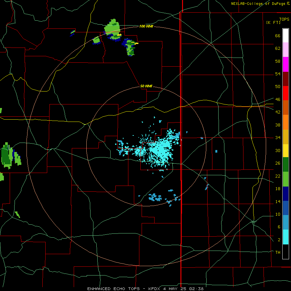
Task: Click the legend value 14
Action: click(278, 201)
